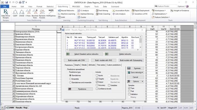Launch the C&RT trees tool
Image resolution: width=197 pixels, height=110 pixels.
[15, 13]
